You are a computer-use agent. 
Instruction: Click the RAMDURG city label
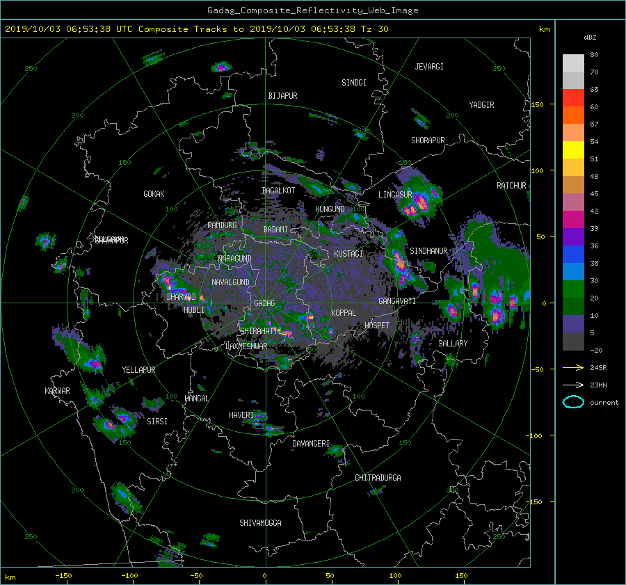point(222,225)
